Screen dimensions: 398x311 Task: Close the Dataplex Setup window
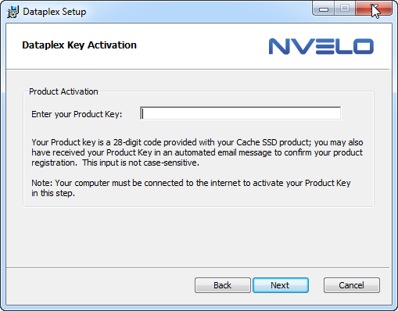373,9
